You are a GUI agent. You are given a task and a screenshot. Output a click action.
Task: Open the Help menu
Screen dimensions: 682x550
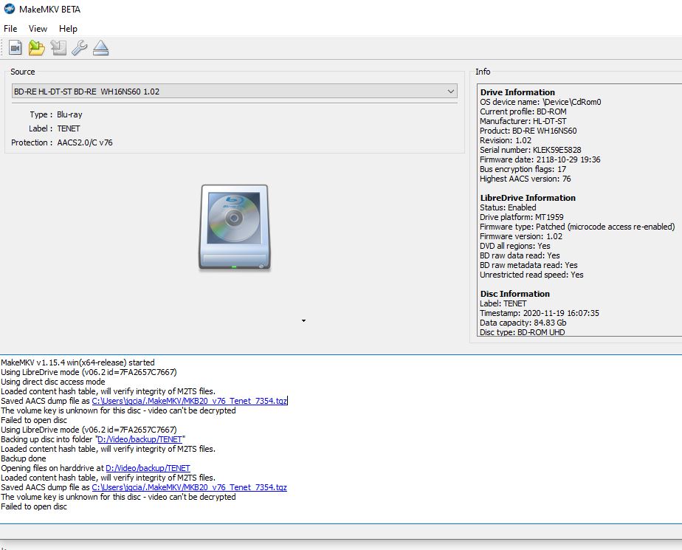68,29
